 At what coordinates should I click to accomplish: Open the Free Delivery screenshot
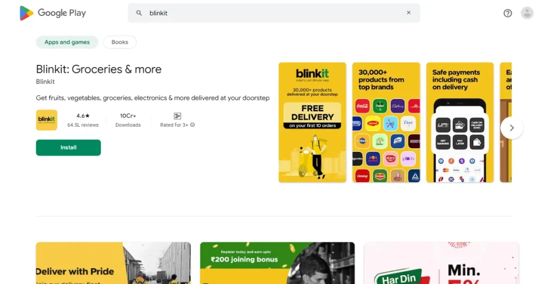tap(312, 122)
